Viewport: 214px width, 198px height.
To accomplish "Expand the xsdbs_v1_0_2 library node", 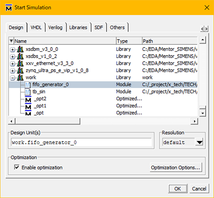I will (13, 57).
